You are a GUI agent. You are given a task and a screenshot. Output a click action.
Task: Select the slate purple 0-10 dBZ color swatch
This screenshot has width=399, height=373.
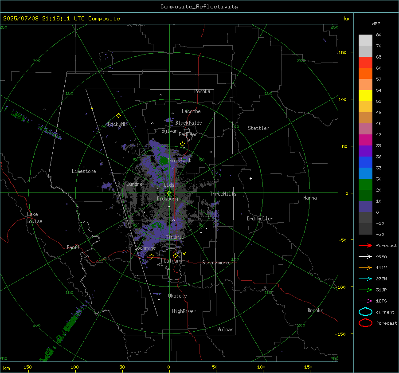click(x=365, y=207)
